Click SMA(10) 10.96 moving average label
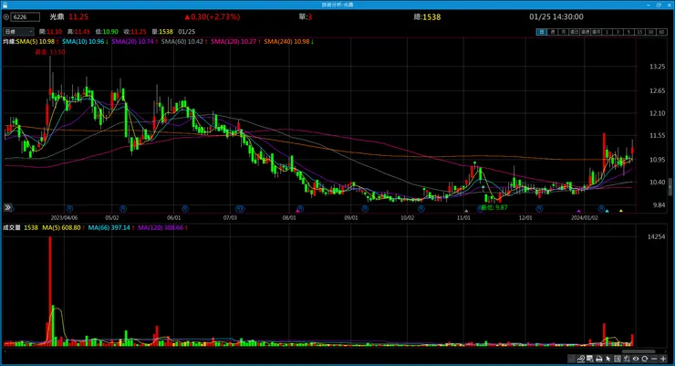This screenshot has width=675, height=366. [85, 42]
